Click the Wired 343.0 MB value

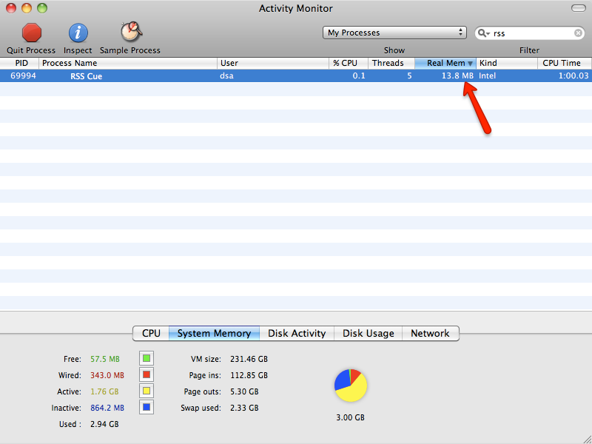point(107,376)
